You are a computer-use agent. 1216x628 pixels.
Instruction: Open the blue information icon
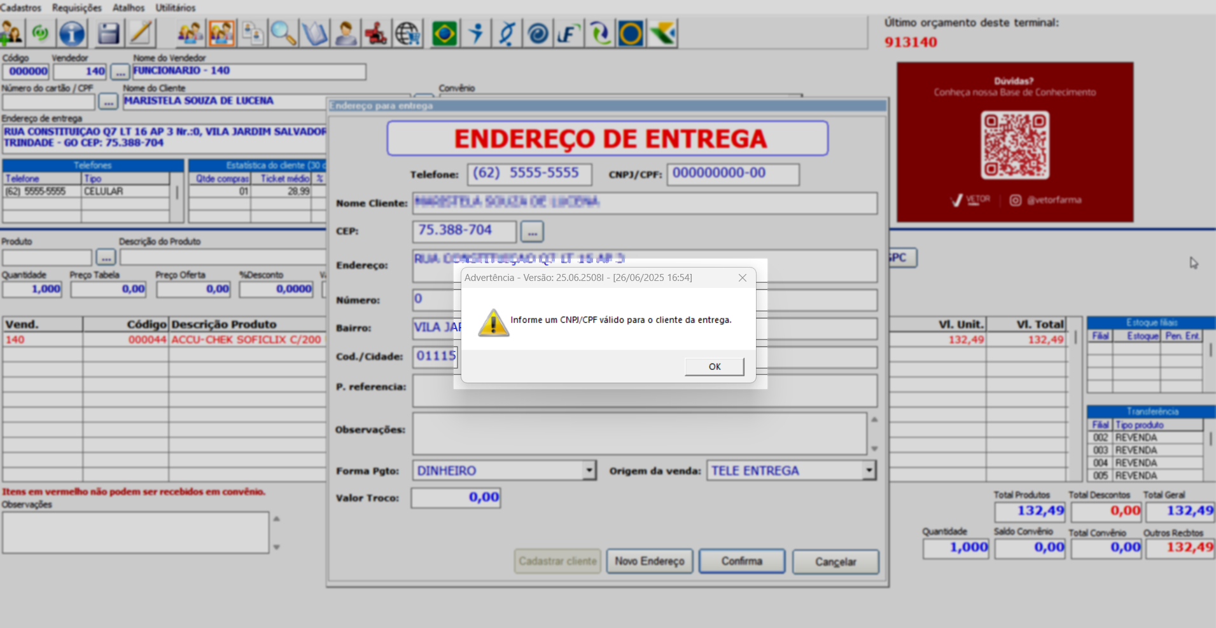72,33
